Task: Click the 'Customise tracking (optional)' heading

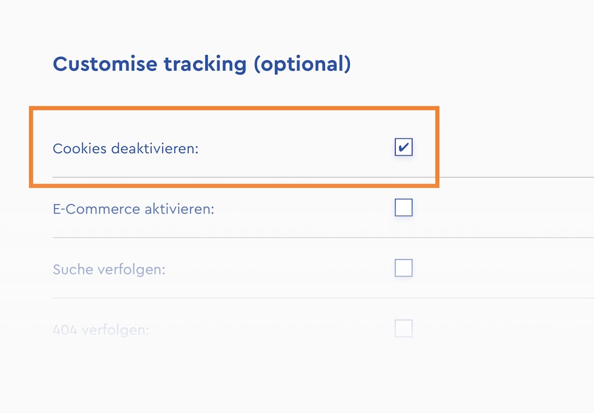Action: click(x=201, y=64)
